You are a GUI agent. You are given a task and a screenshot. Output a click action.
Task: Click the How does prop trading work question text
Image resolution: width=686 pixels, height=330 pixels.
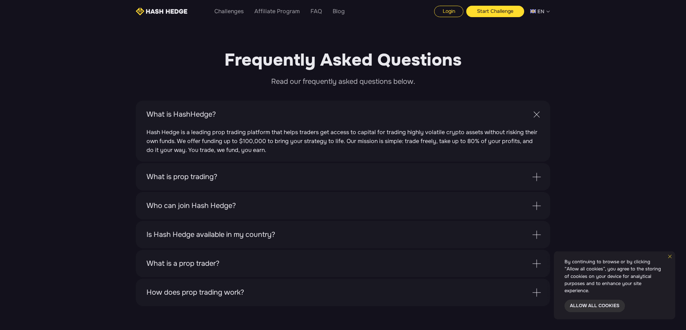coord(195,293)
